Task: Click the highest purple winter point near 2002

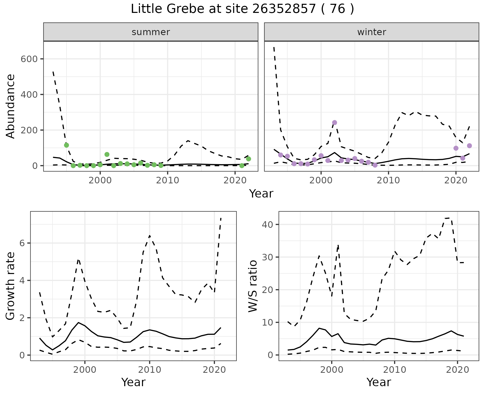Action: pos(334,122)
